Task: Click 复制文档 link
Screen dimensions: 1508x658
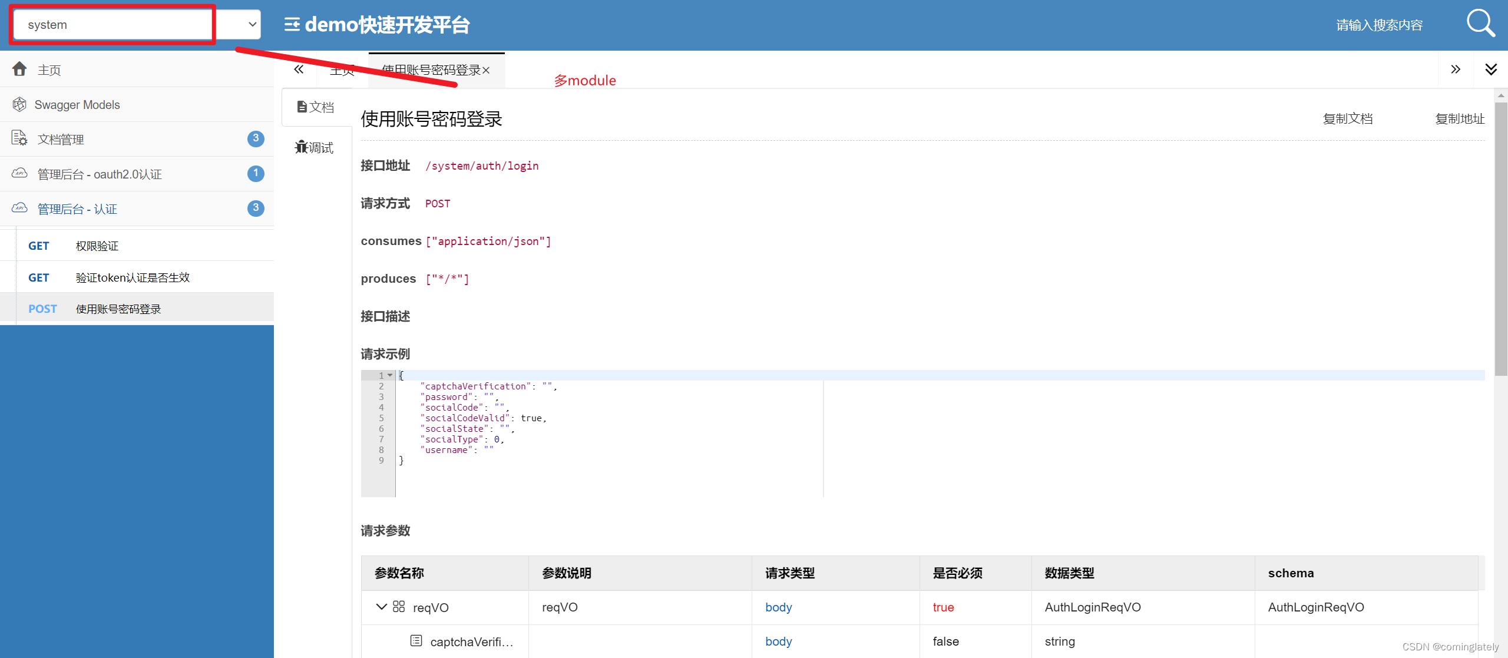Action: point(1347,118)
